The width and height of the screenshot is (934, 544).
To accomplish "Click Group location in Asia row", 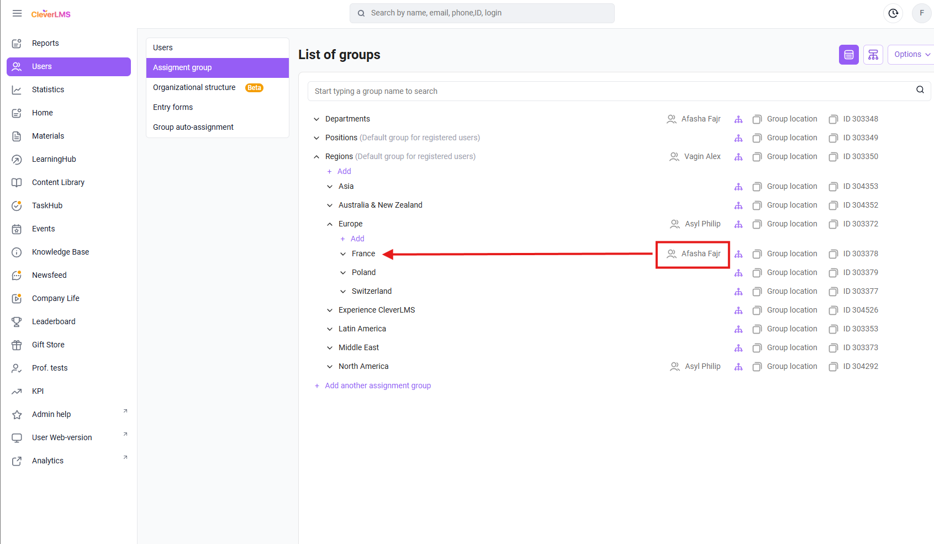I will 791,187.
